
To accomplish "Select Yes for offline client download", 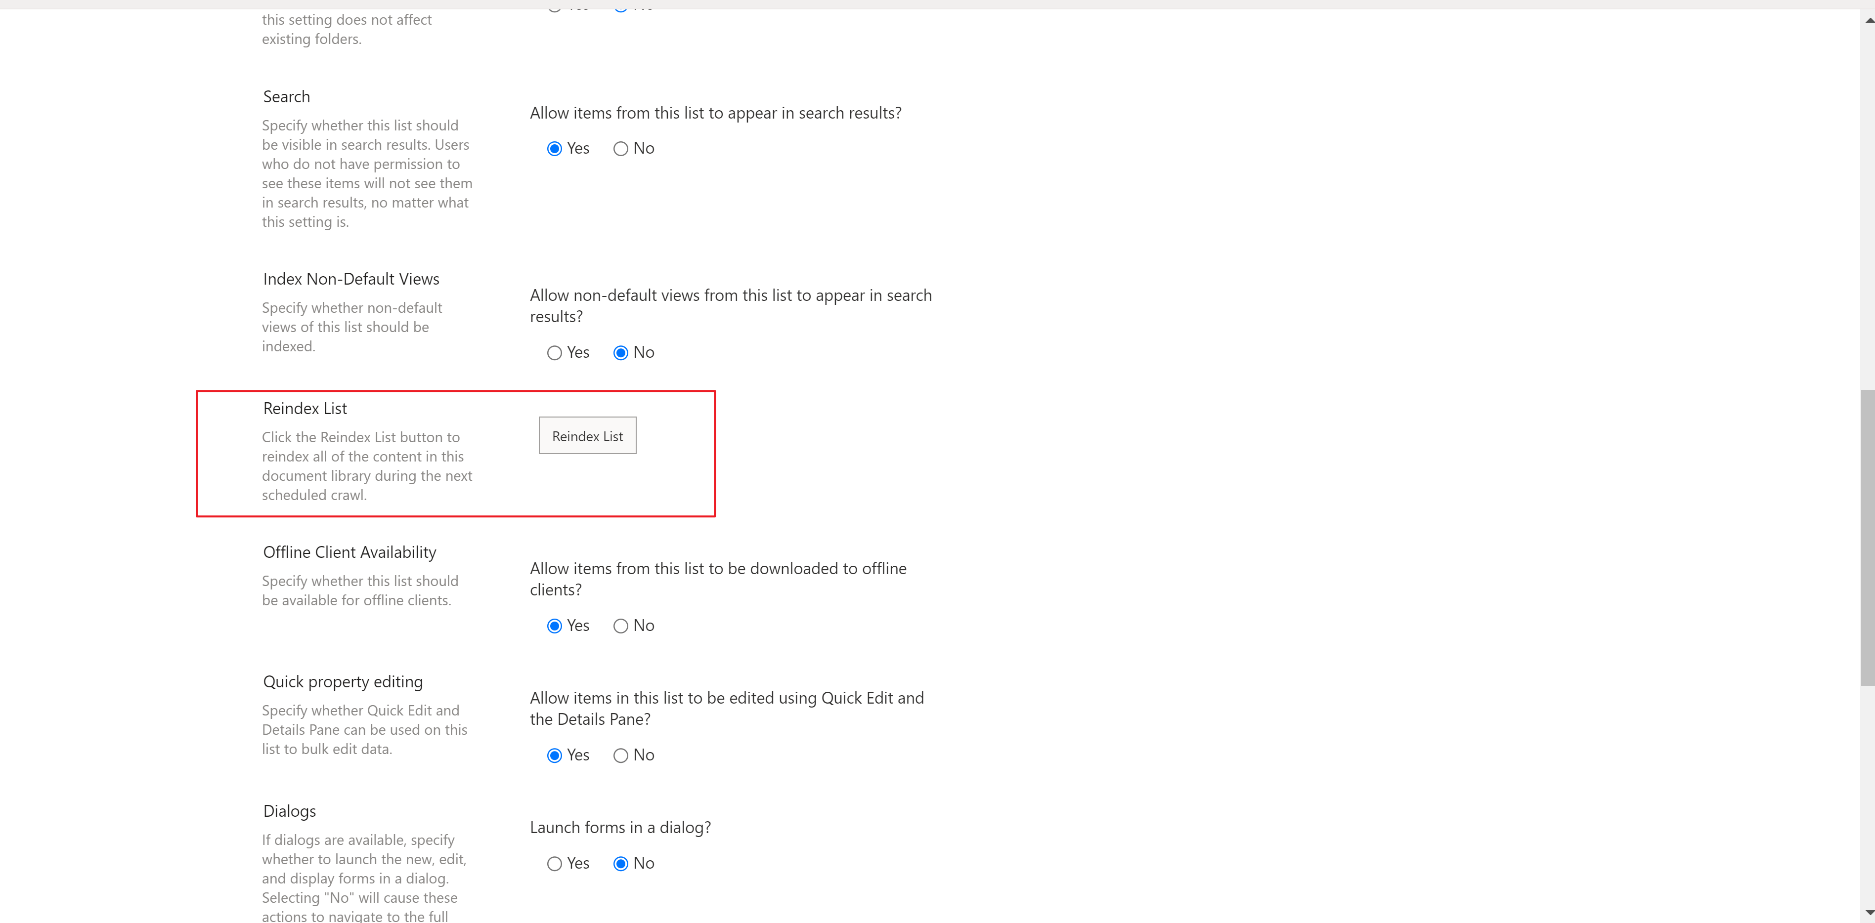I will [554, 626].
